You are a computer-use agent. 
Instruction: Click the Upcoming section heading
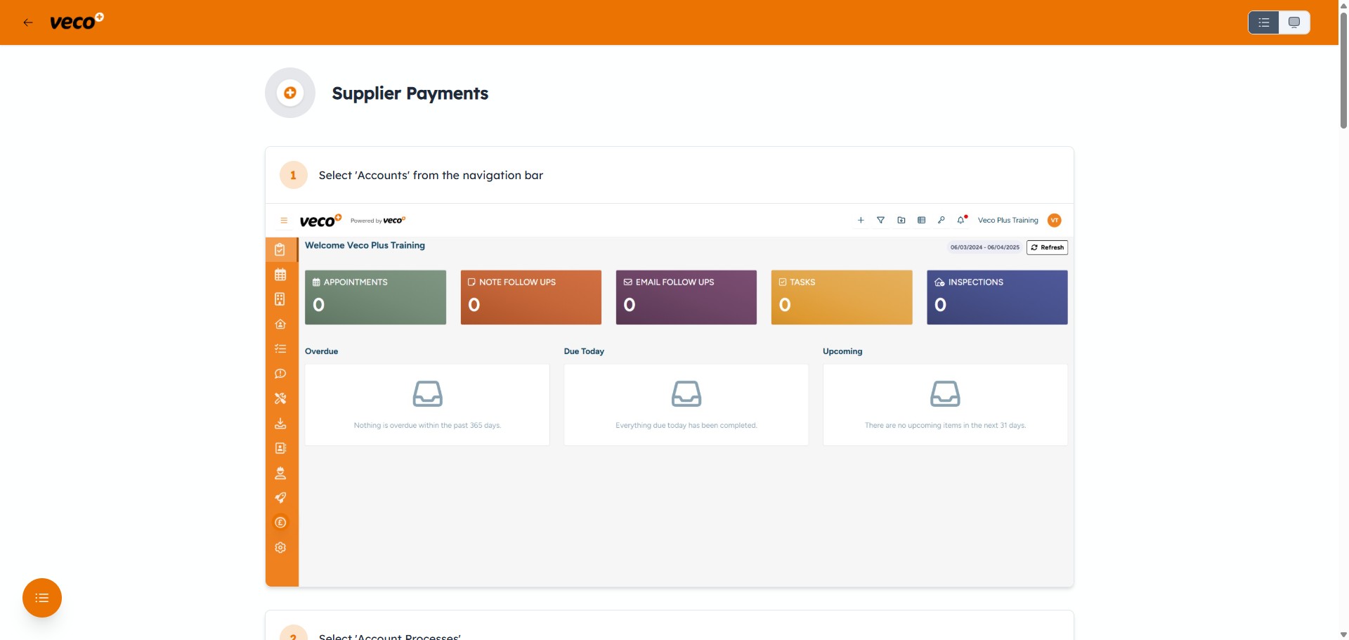tap(842, 351)
